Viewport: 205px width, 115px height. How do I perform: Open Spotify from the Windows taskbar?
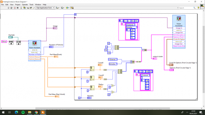point(23,112)
